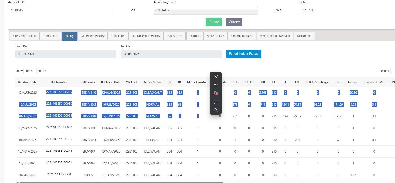
Task: Open the Accounting Unit dropdown showing CN HALLY
Action: [206, 10]
